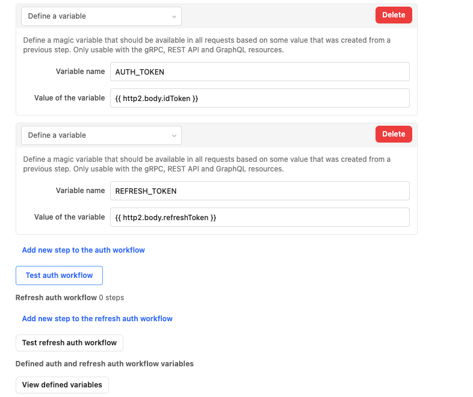Run Test auth workflow
The image size is (473, 397).
(59, 275)
